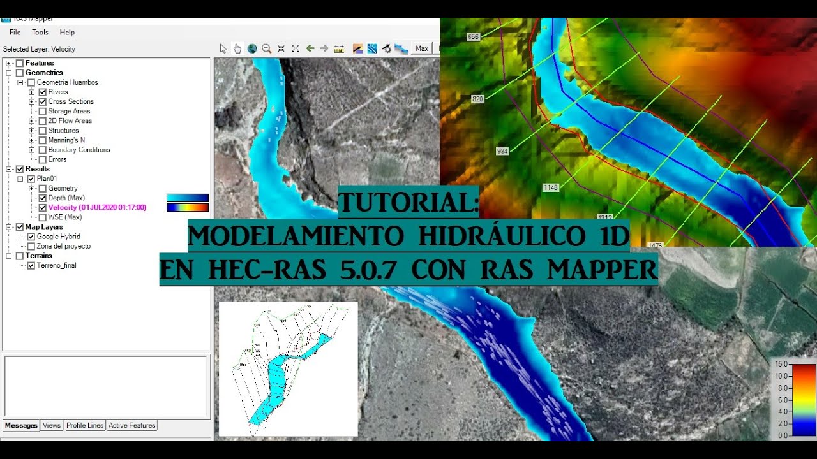Image resolution: width=817 pixels, height=459 pixels.
Task: Expand the Structures tree node
Action: (32, 130)
